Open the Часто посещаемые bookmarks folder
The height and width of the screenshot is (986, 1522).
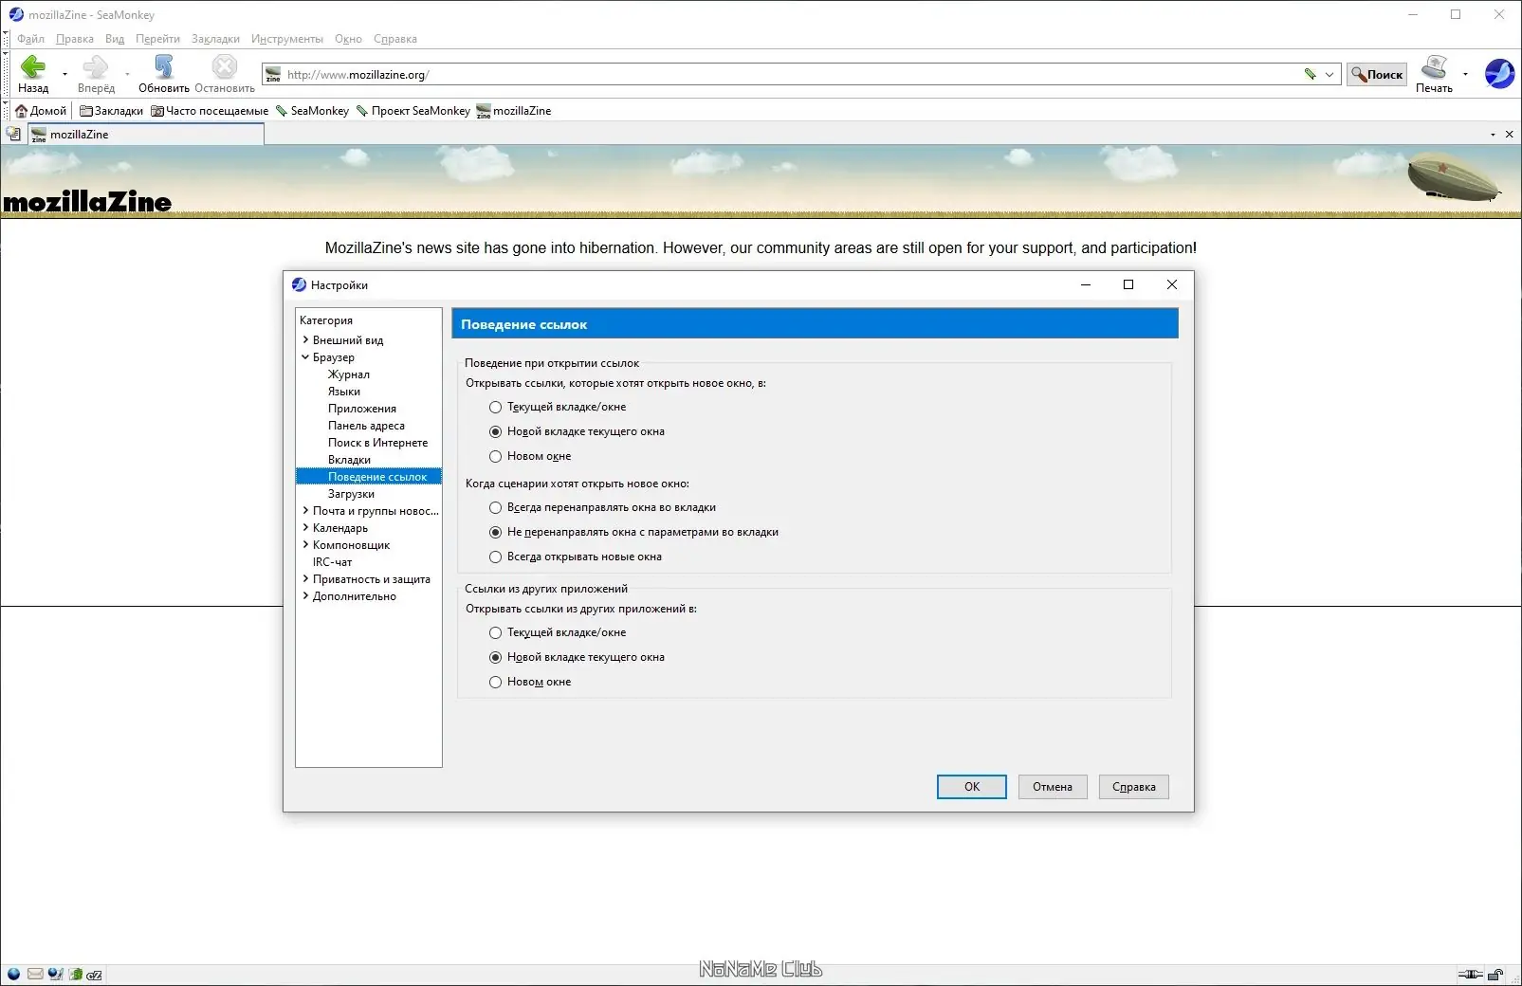(210, 111)
